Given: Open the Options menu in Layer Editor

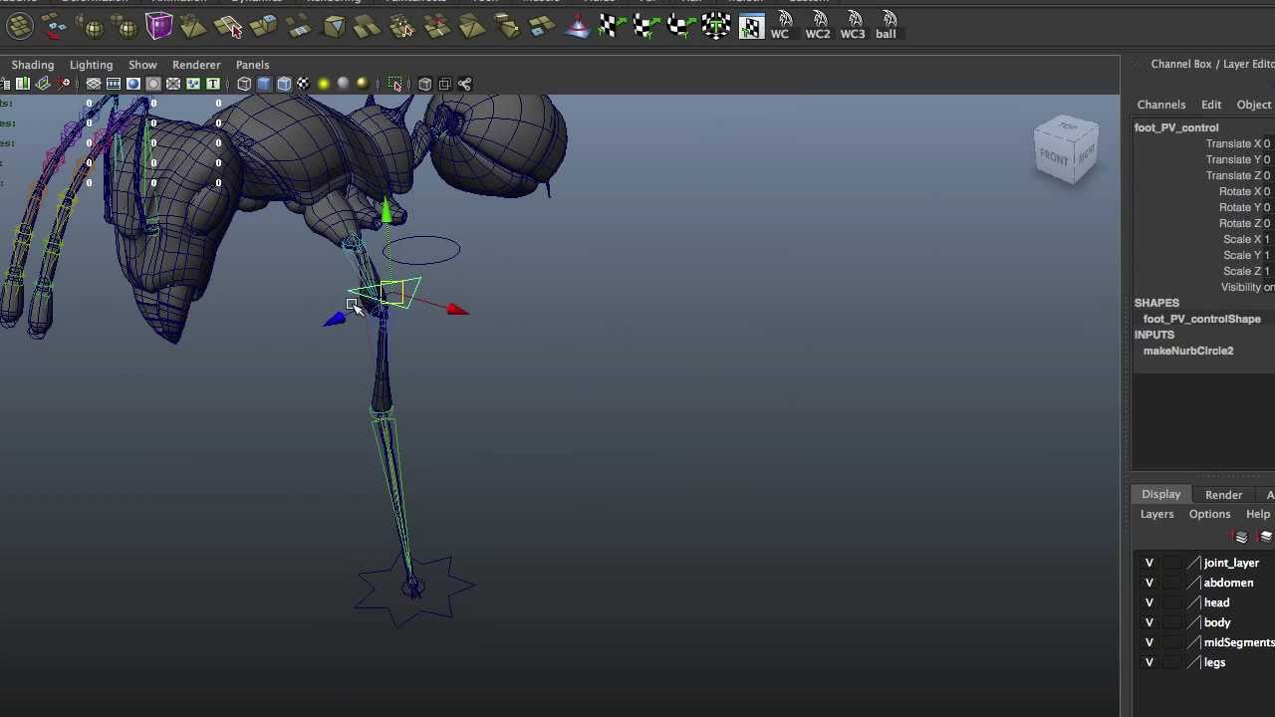Looking at the screenshot, I should tap(1209, 514).
